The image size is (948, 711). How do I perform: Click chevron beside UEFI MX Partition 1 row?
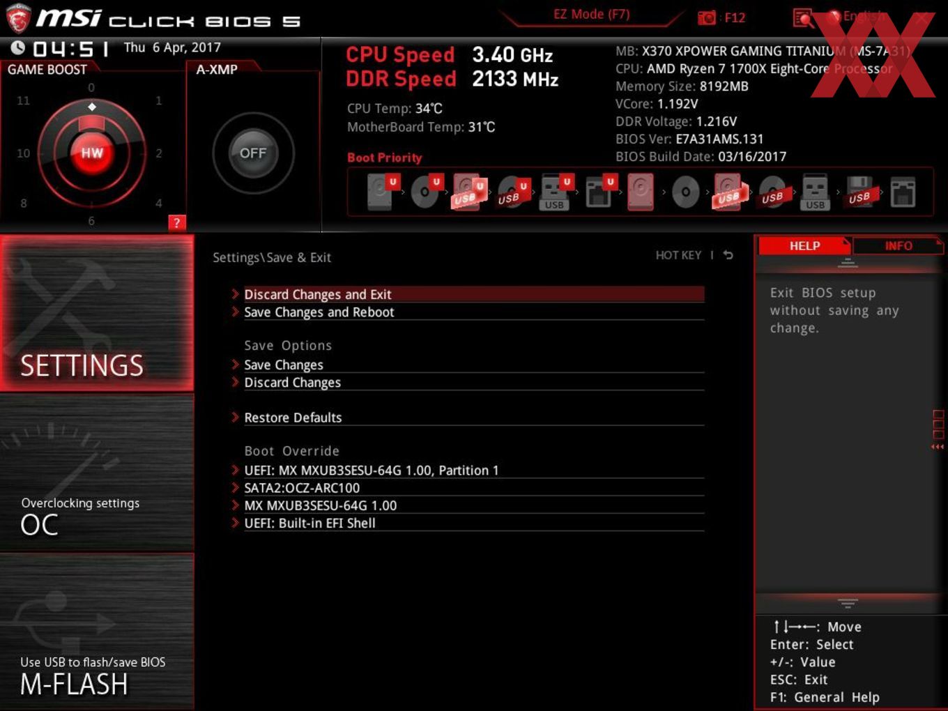point(236,470)
